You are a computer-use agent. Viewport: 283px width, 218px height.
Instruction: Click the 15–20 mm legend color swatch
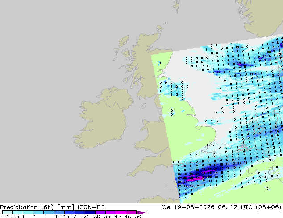[x=69, y=212]
